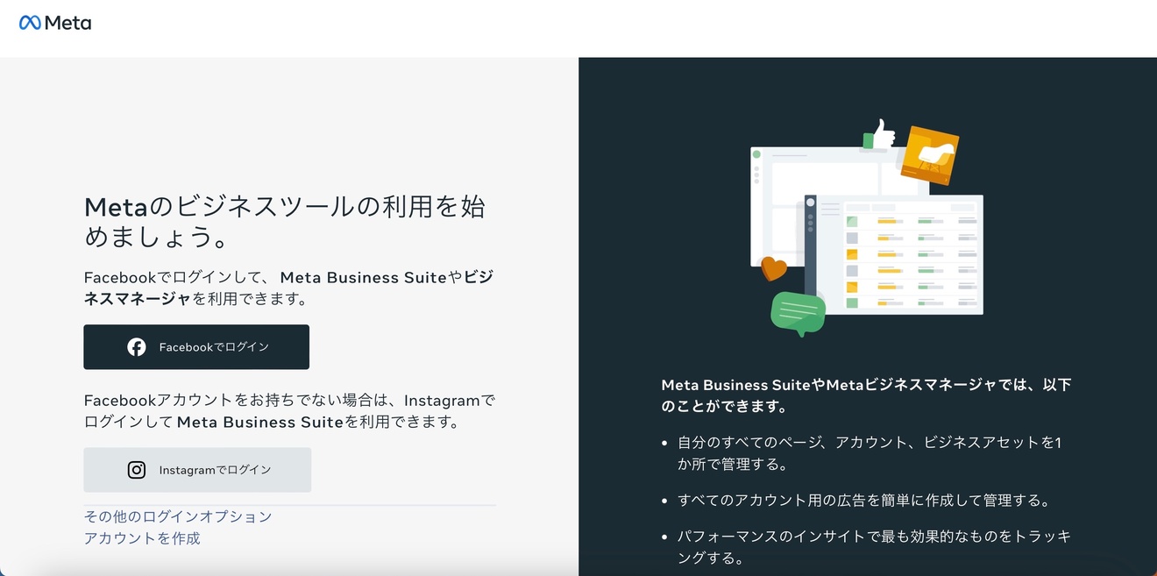
Task: Click the Meta logo in header
Action: coord(55,23)
